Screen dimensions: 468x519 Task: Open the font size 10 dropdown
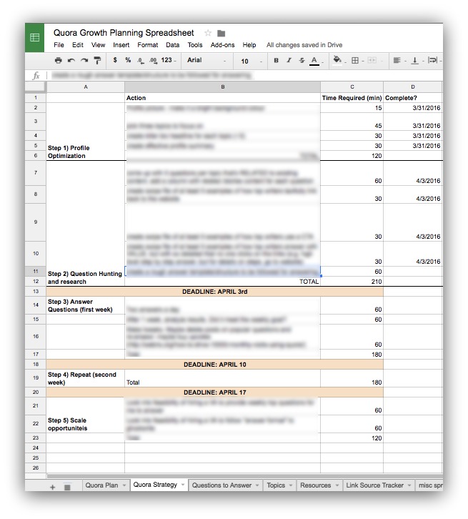[252, 61]
